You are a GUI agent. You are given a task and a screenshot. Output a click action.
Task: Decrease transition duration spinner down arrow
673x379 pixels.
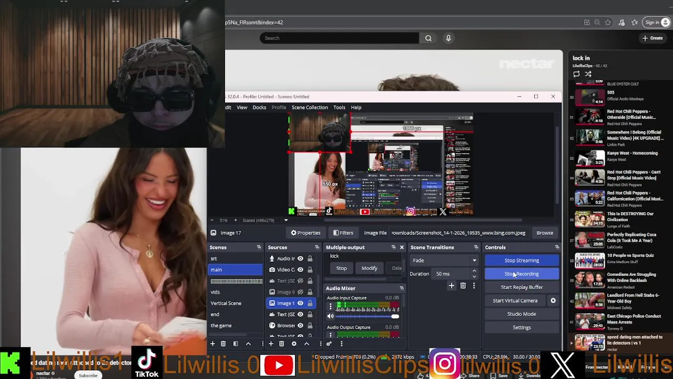[474, 276]
